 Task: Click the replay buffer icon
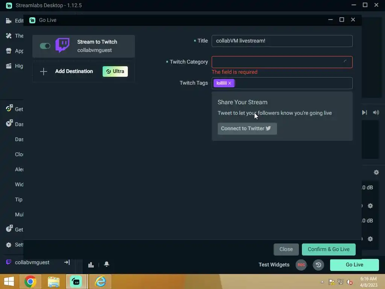[x=318, y=265]
